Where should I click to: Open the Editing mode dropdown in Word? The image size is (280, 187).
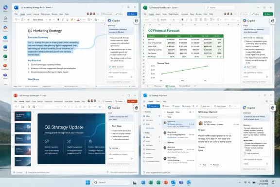120,14
